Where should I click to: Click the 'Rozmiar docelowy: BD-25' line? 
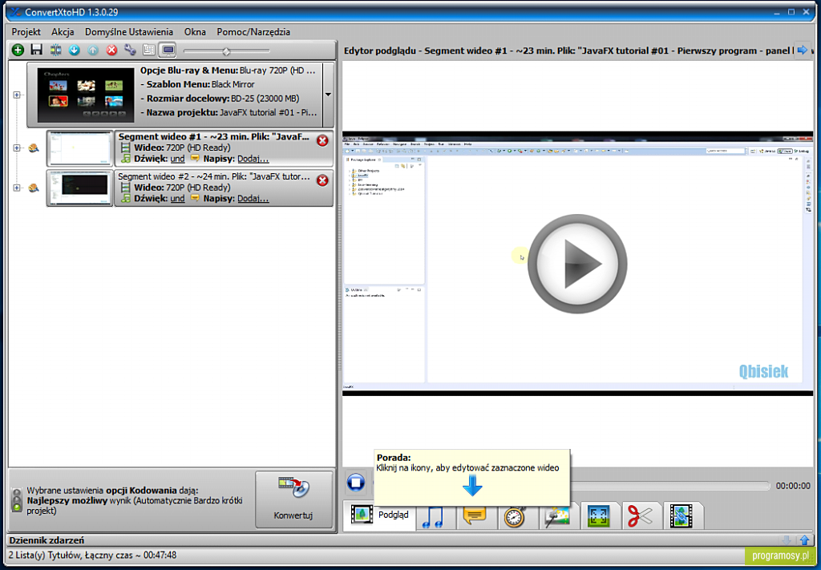point(220,99)
